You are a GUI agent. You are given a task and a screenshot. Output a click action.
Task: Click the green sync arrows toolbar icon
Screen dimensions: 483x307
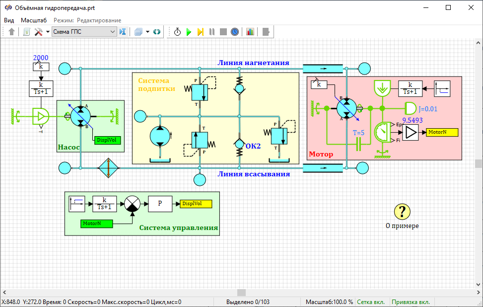pyautogui.click(x=157, y=32)
